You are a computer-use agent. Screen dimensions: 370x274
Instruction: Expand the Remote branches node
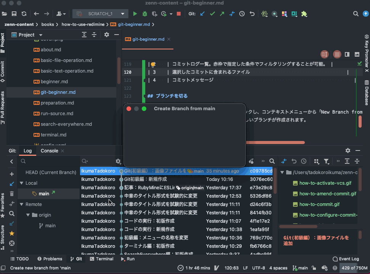tap(22, 204)
